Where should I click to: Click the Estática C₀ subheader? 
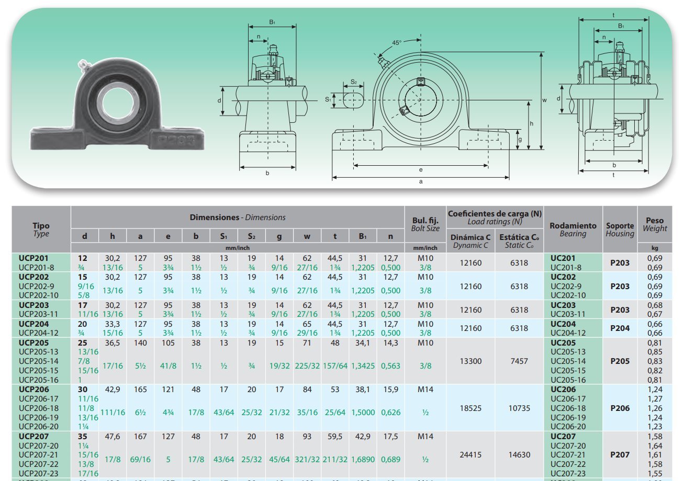coord(519,241)
